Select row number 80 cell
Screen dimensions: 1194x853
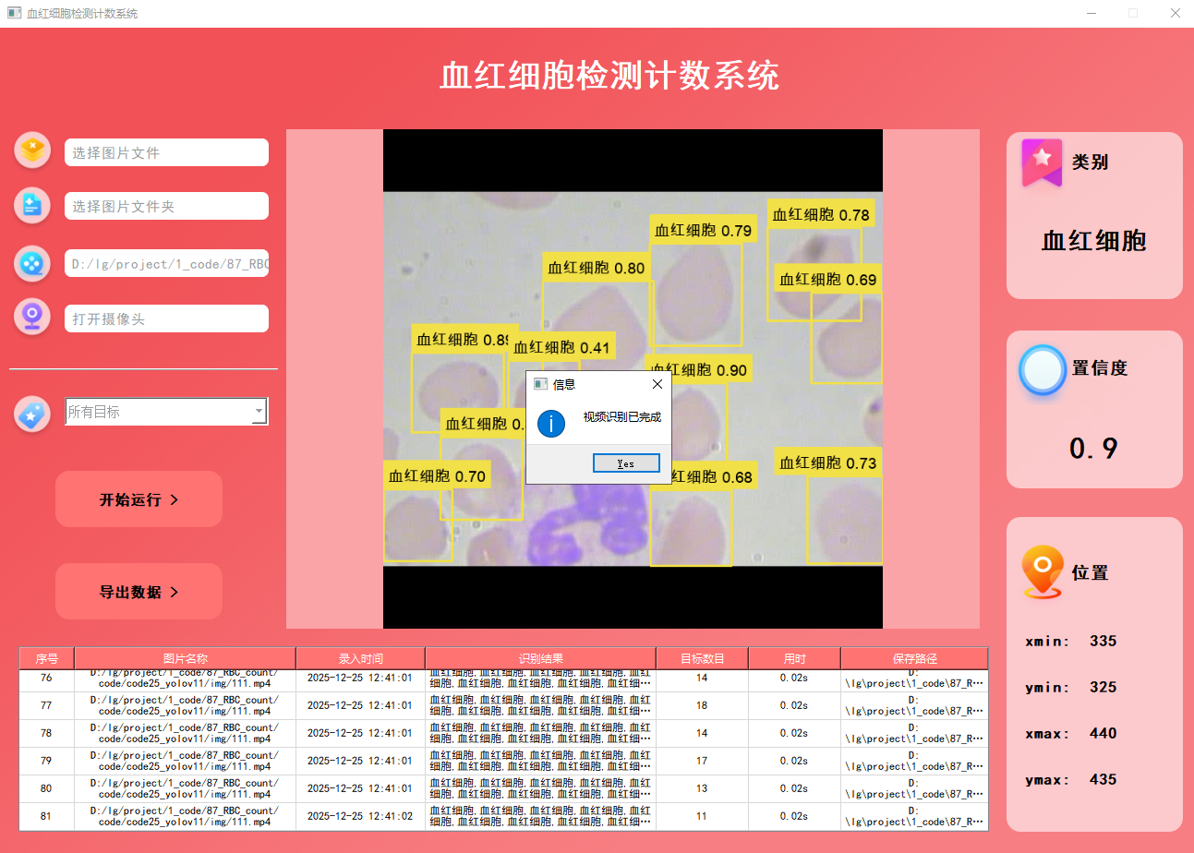47,788
